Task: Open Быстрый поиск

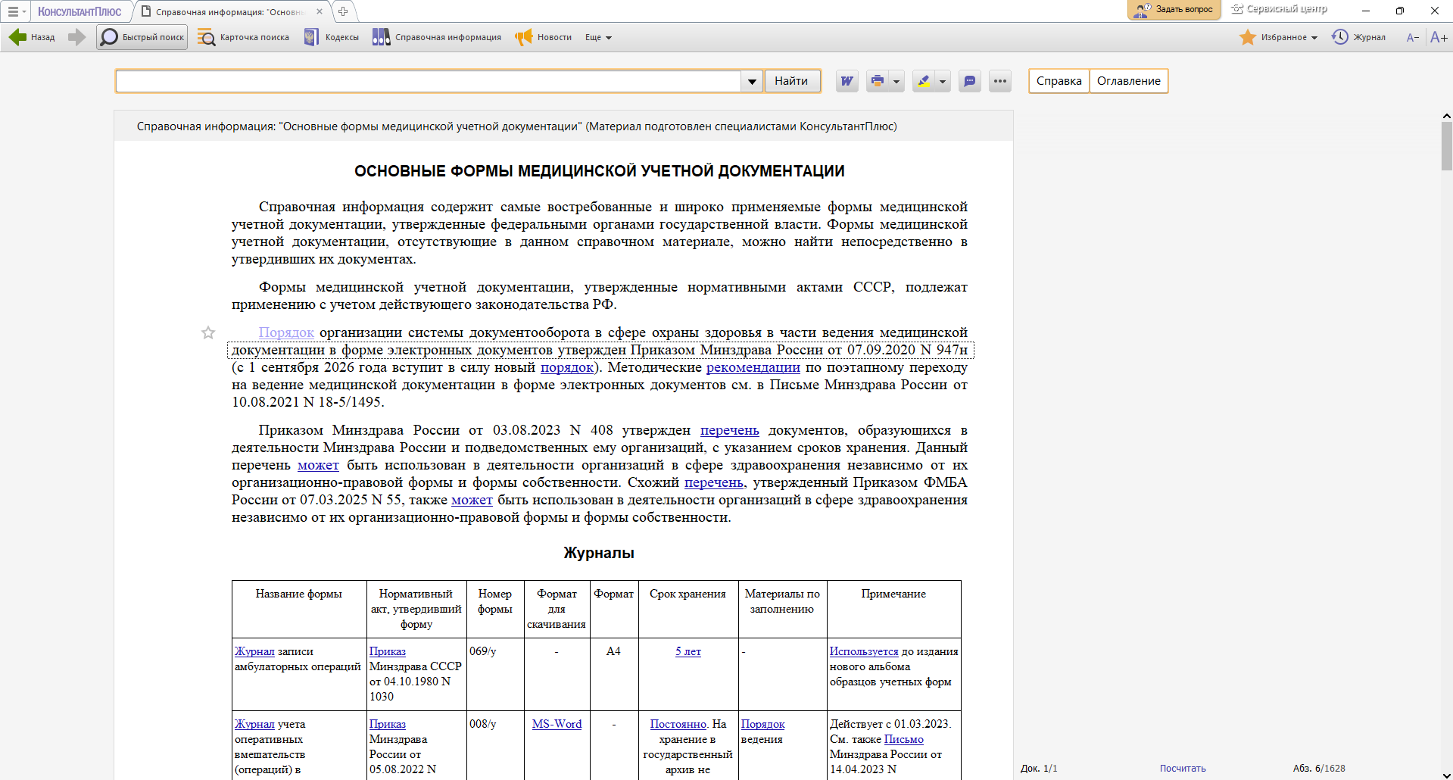Action: click(x=142, y=37)
